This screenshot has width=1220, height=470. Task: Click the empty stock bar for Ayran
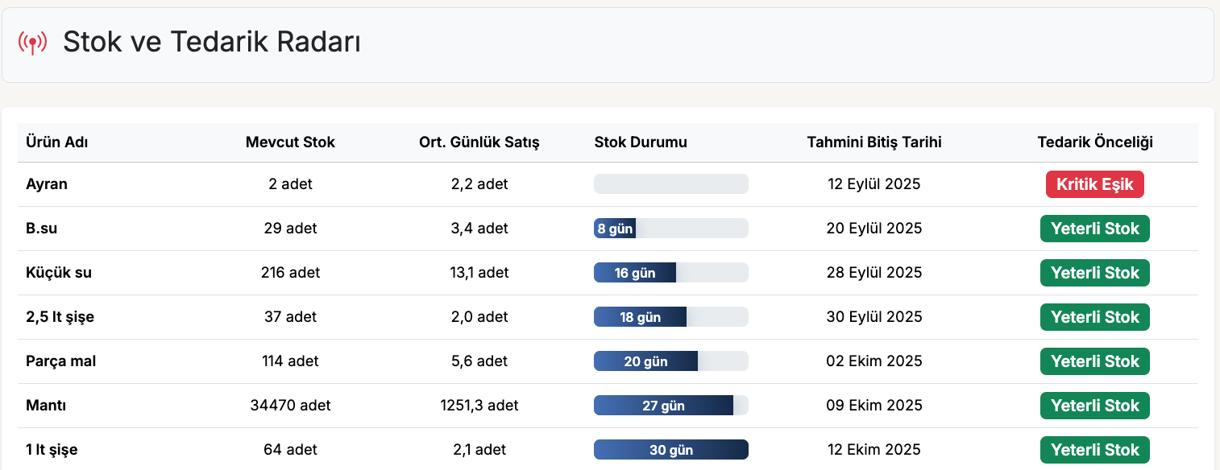pos(670,183)
